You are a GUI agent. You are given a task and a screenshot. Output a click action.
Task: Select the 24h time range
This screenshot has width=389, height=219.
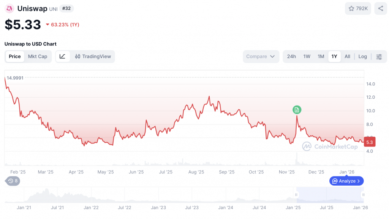pos(291,57)
